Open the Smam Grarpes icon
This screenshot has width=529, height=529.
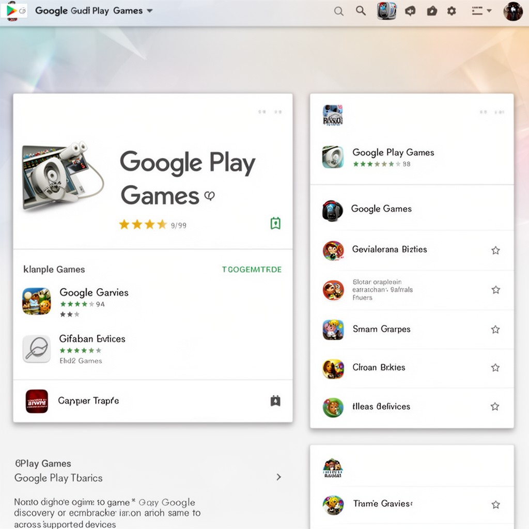click(333, 330)
